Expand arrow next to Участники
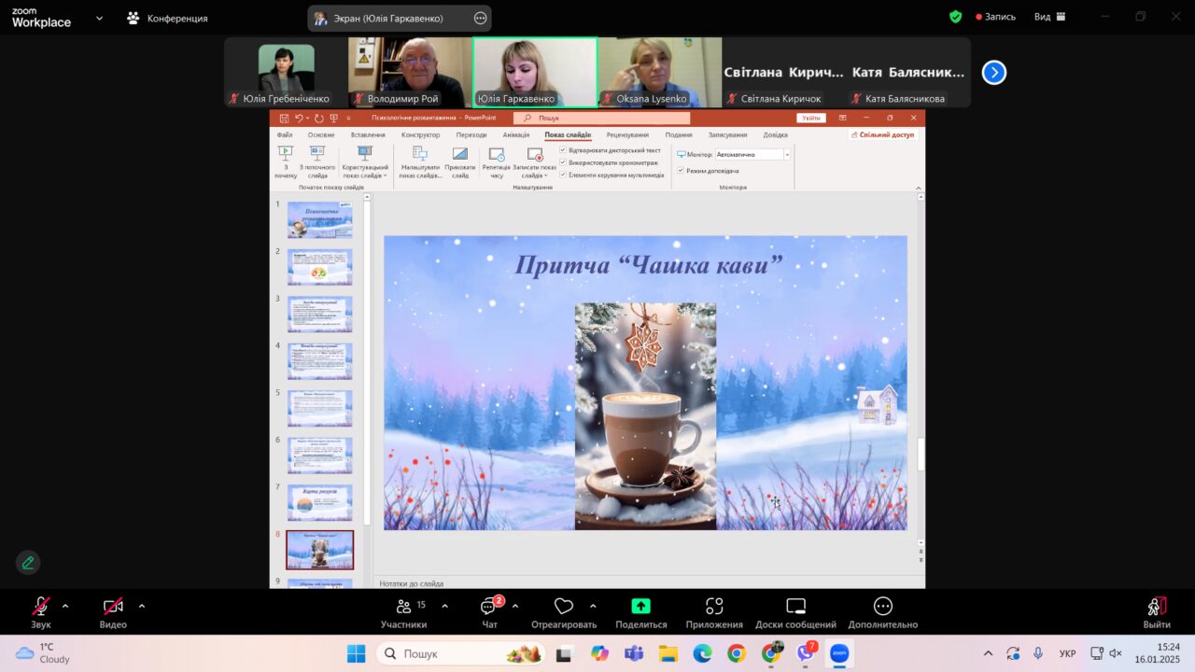 pyautogui.click(x=444, y=606)
